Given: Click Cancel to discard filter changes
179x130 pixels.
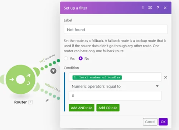Looking at the screenshot, I should click(150, 122).
